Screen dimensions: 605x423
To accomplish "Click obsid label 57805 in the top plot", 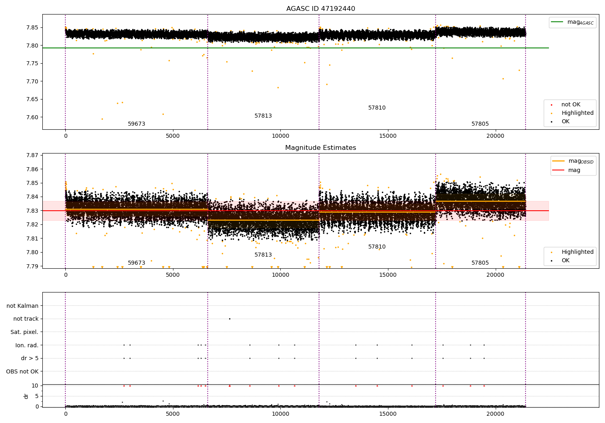I will 480,124.
